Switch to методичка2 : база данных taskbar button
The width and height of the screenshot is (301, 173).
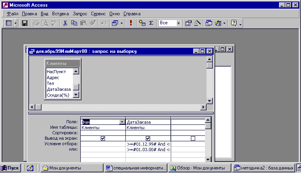click(x=263, y=168)
